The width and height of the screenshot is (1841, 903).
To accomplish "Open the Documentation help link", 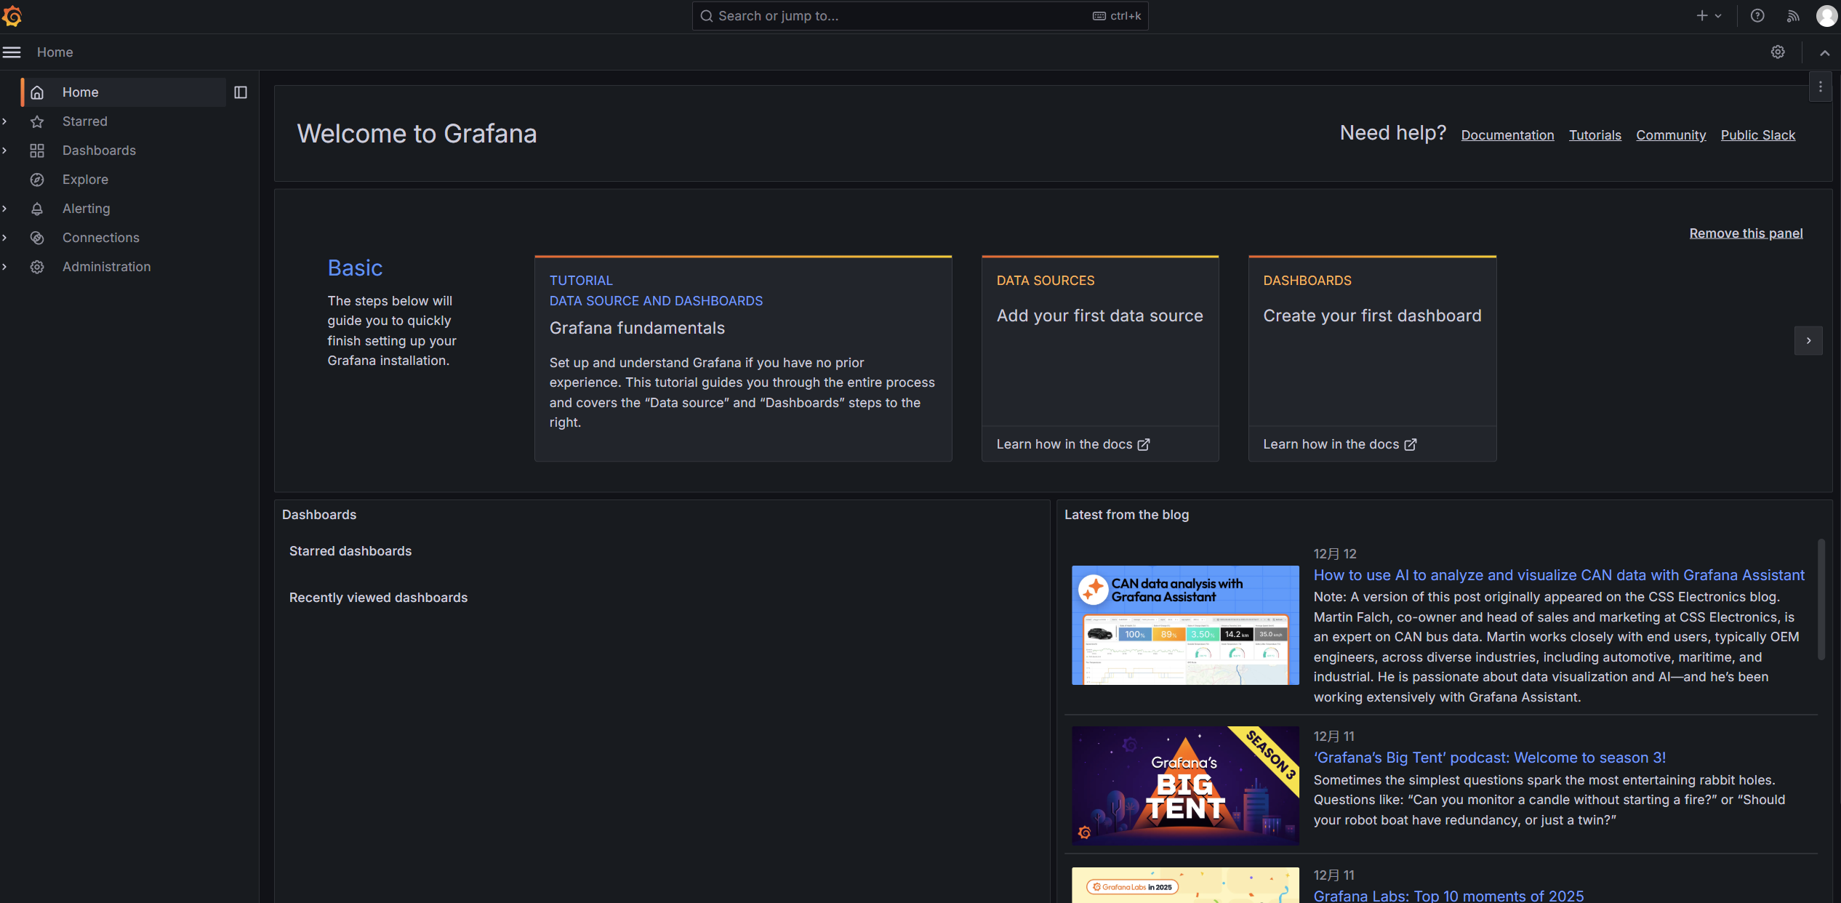I will [1507, 135].
